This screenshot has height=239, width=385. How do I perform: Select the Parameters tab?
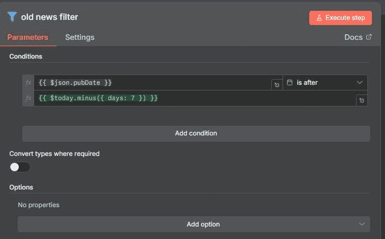click(x=27, y=37)
